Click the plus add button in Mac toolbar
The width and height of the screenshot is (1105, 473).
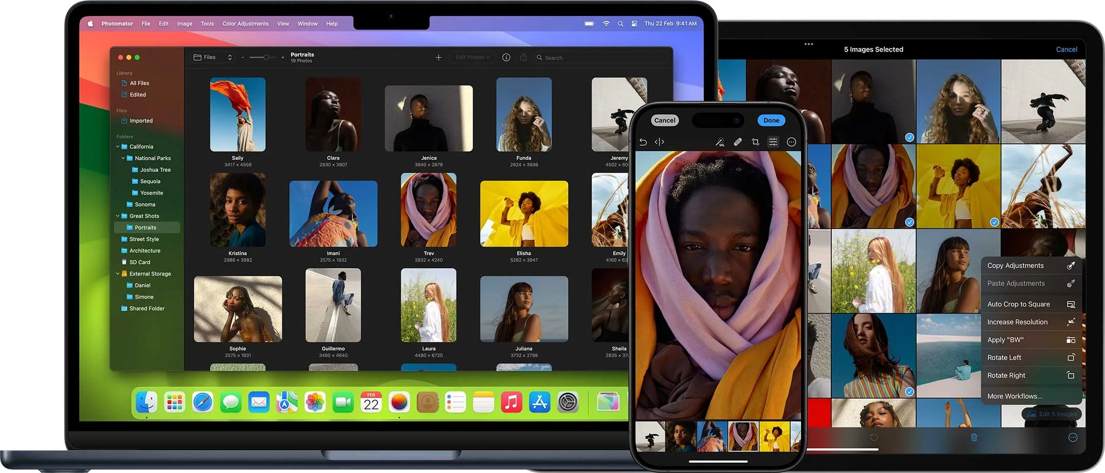(438, 57)
